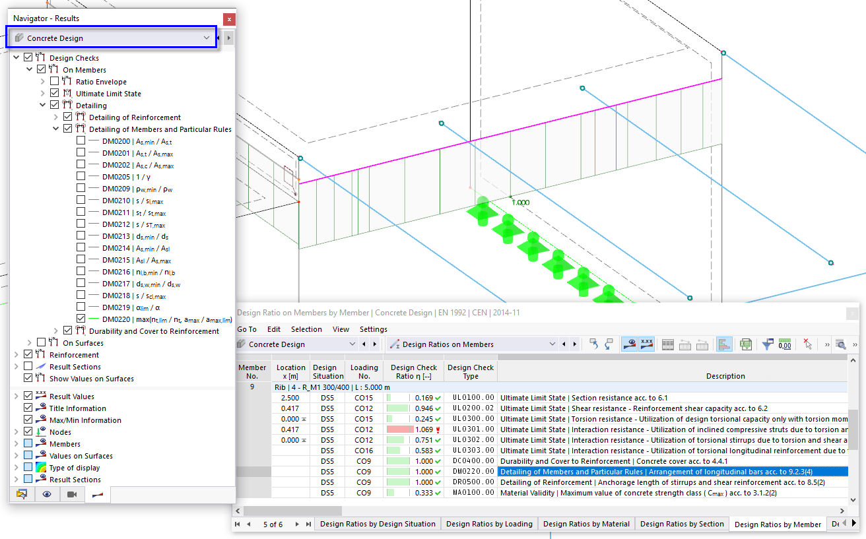
Task: Open the Display navigator tab with eye icon
Action: coord(47,494)
